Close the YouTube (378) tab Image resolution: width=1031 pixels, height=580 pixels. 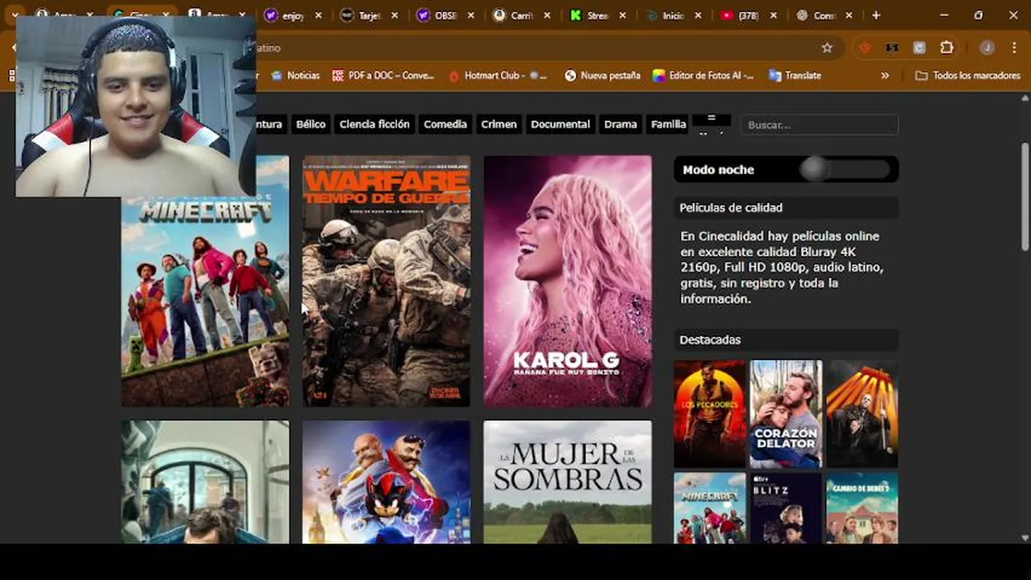pyautogui.click(x=774, y=15)
